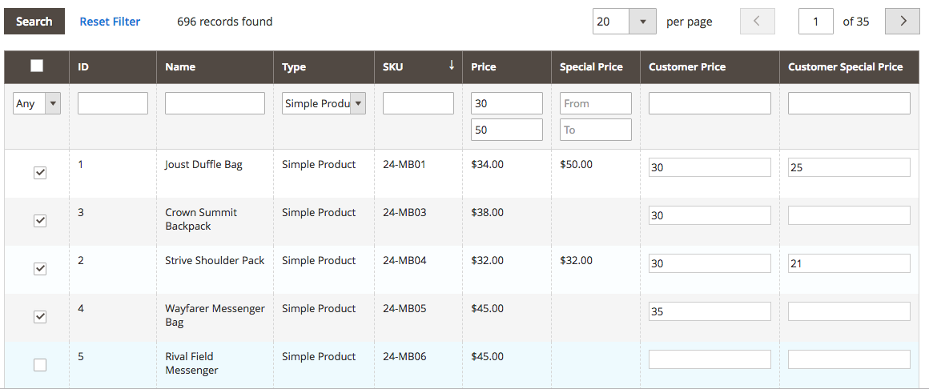
Task: Click the Customer Special Price column header
Action: point(849,67)
